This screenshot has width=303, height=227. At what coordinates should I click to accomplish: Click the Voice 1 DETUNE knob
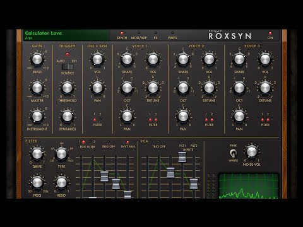[x=153, y=88]
